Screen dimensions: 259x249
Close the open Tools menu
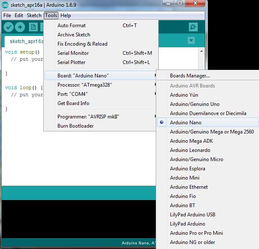pos(51,15)
